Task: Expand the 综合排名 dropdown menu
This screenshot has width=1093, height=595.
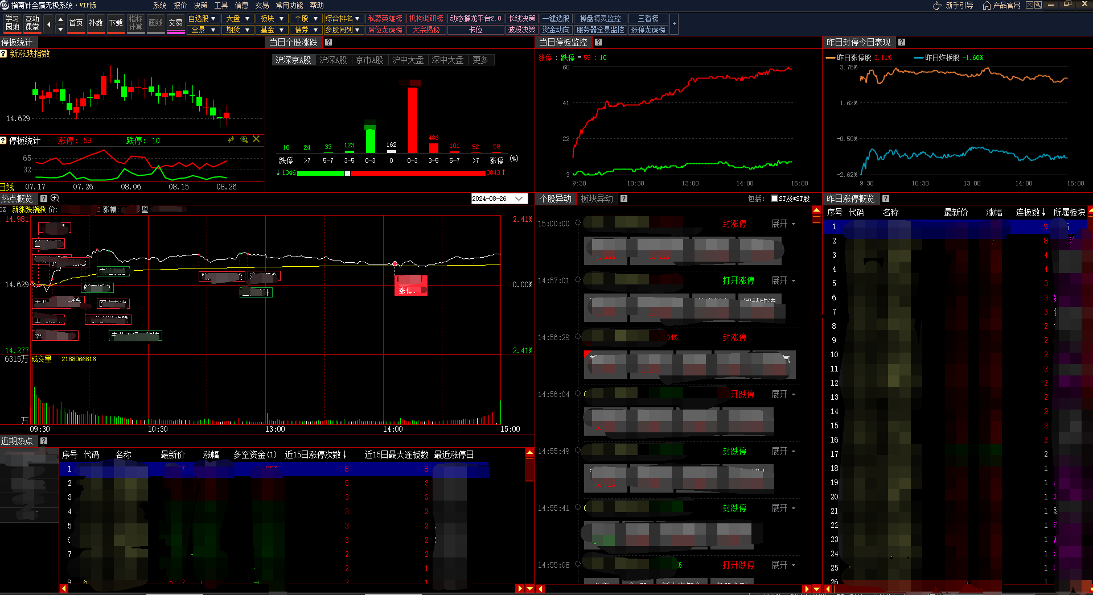Action: click(343, 19)
